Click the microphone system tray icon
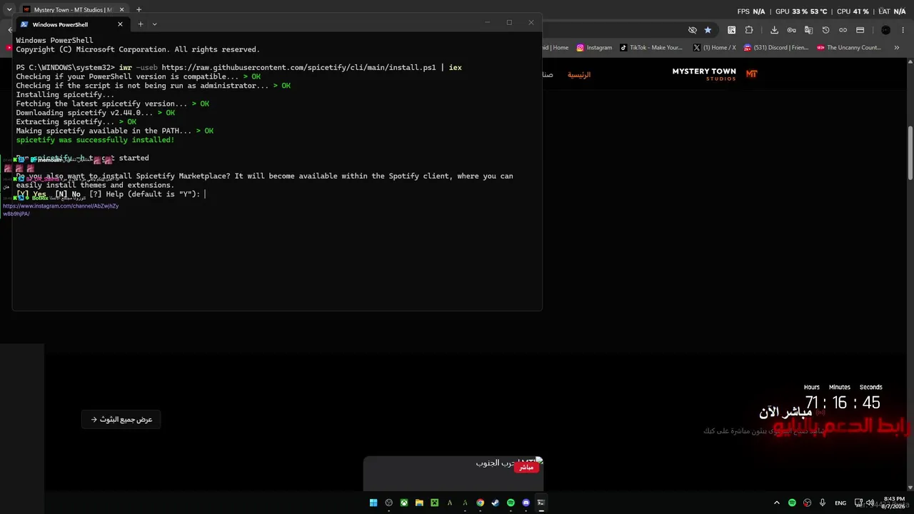This screenshot has height=514, width=914. point(823,503)
